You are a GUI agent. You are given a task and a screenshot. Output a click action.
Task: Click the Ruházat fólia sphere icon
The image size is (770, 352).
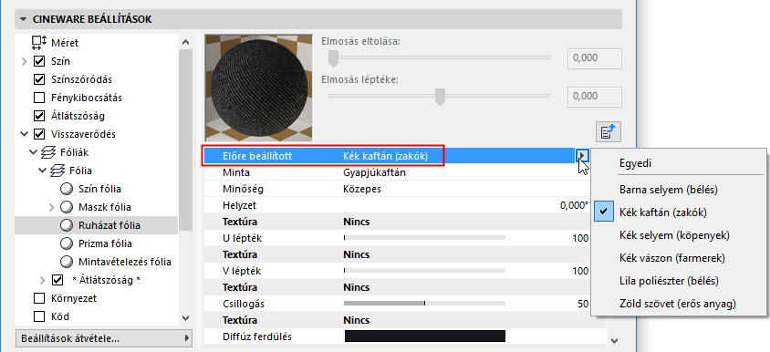pos(66,225)
